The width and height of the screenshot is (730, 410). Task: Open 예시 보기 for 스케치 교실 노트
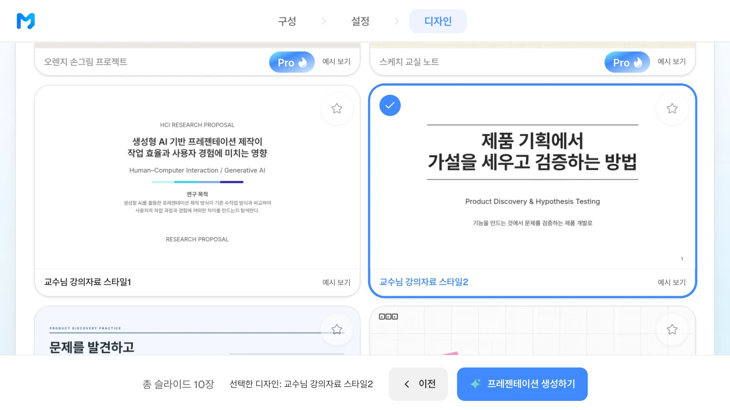672,61
